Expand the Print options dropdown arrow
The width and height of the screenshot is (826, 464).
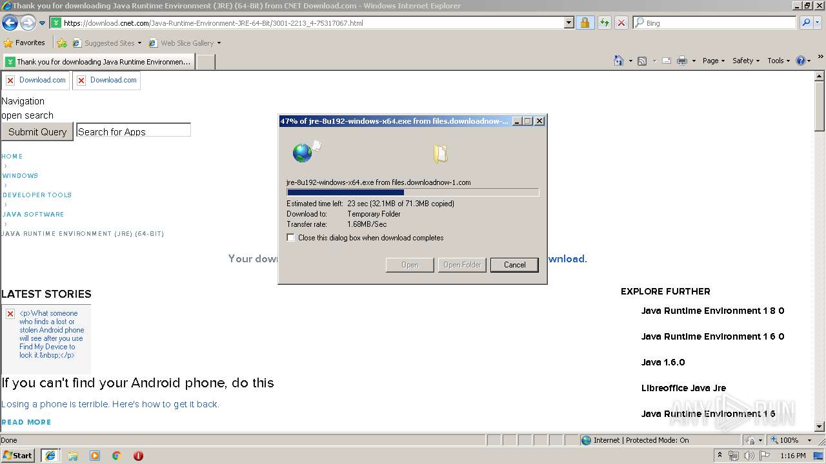click(694, 61)
